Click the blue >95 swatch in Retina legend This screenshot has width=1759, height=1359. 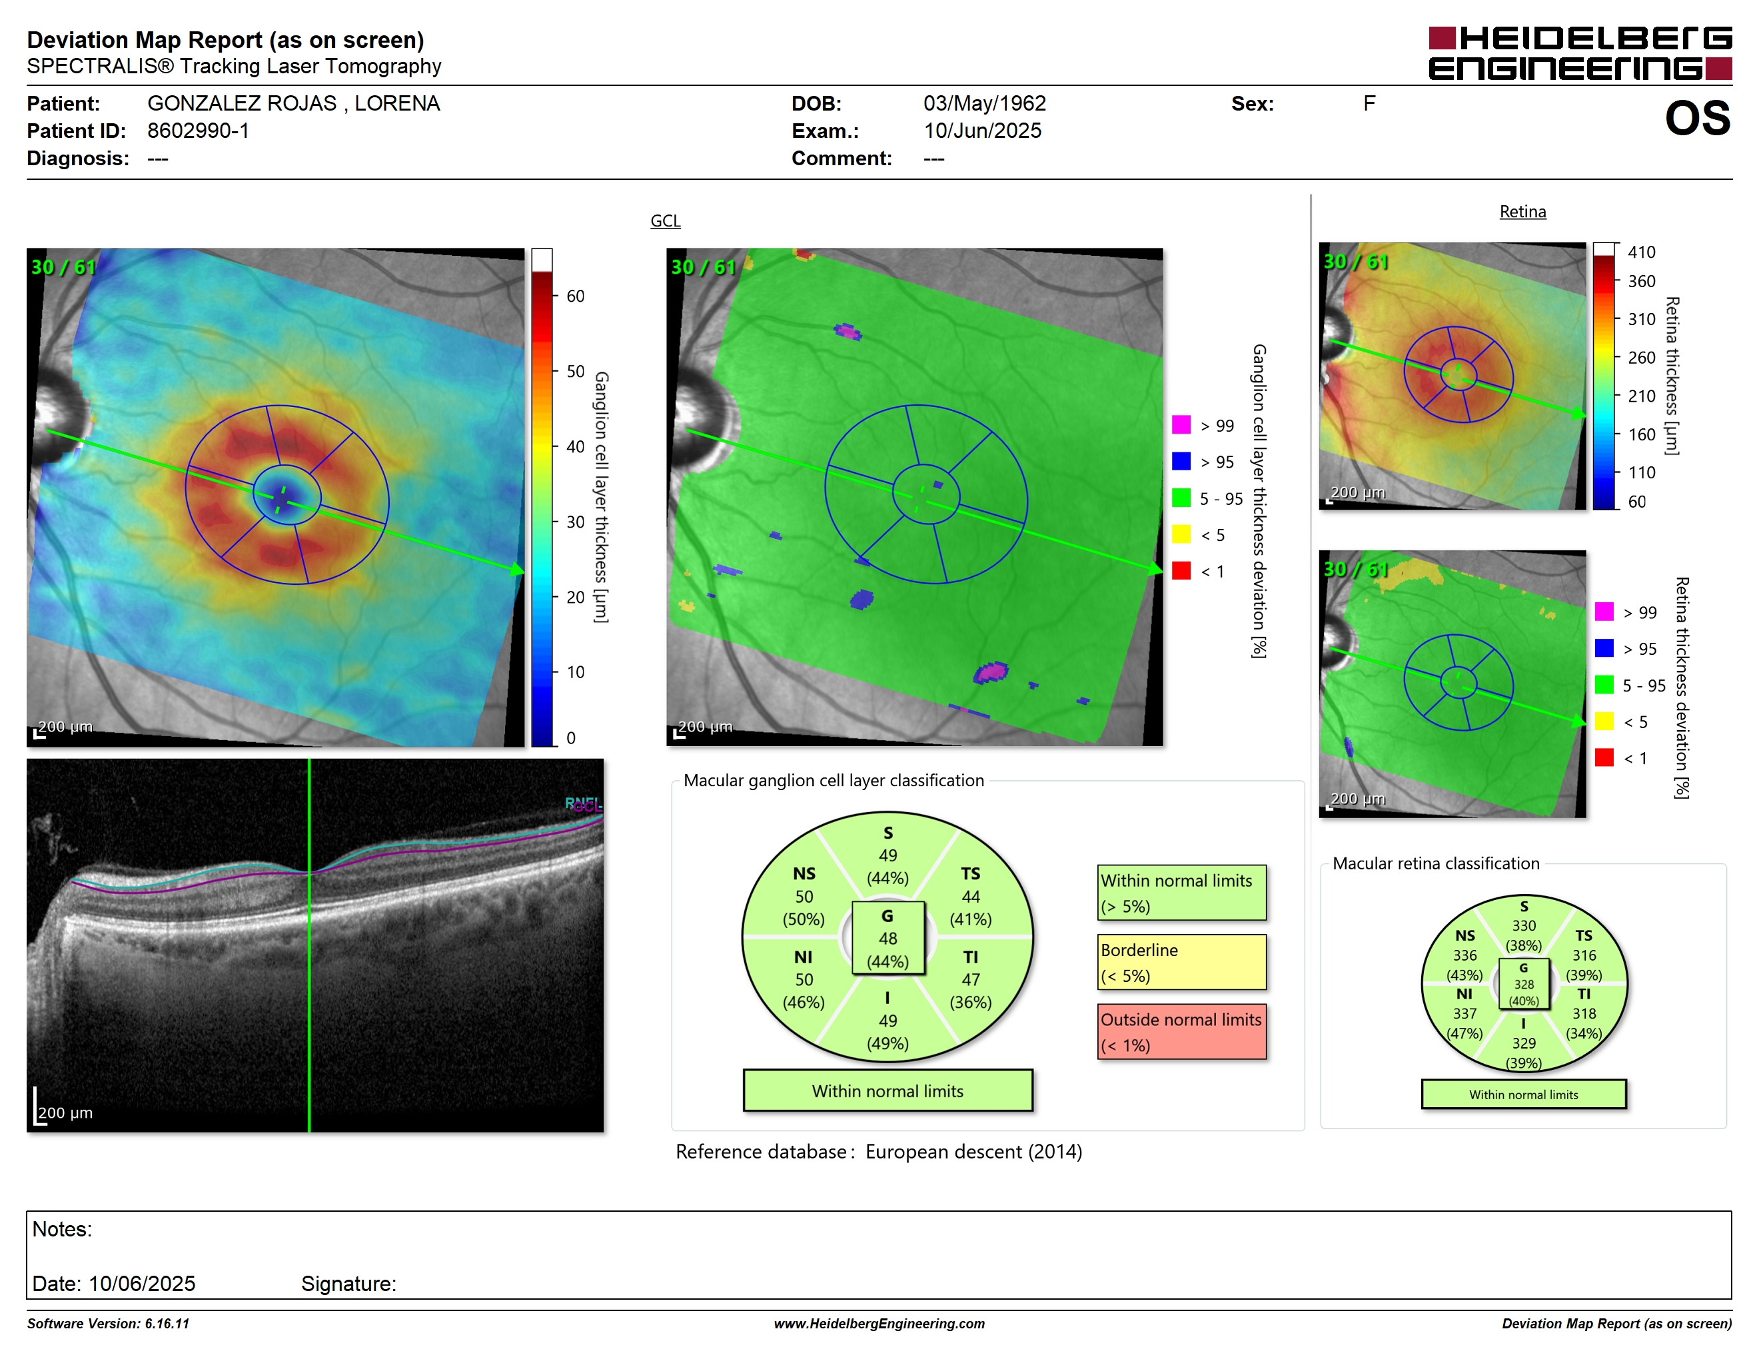[1604, 648]
